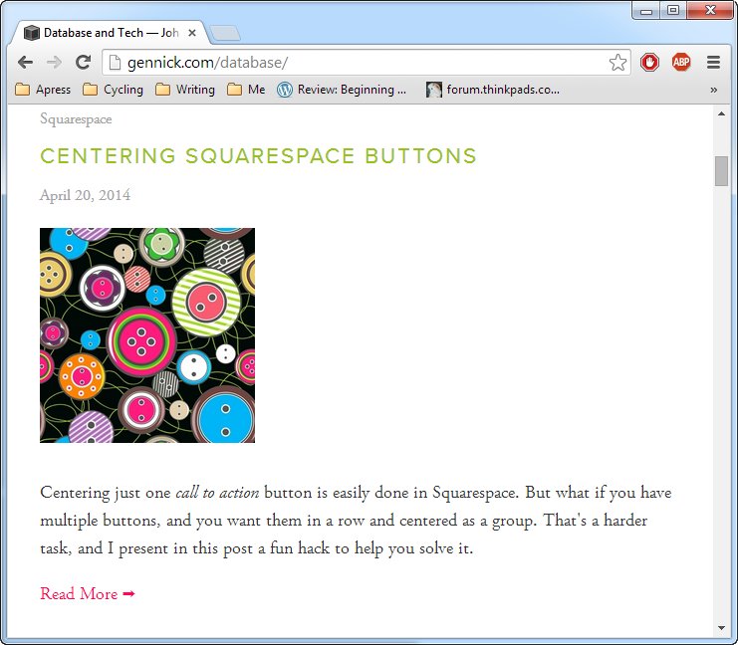Screen dimensions: 738x645
Task: Click the vertical scrollbar thumb
Action: [x=721, y=171]
